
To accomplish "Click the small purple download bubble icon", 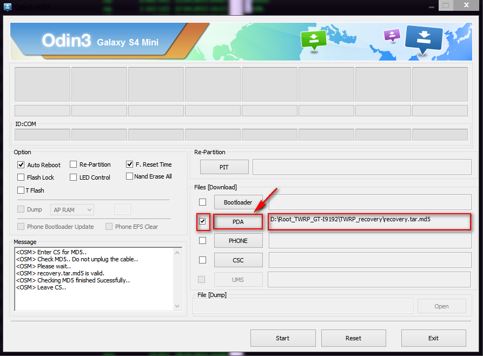I will 392,36.
